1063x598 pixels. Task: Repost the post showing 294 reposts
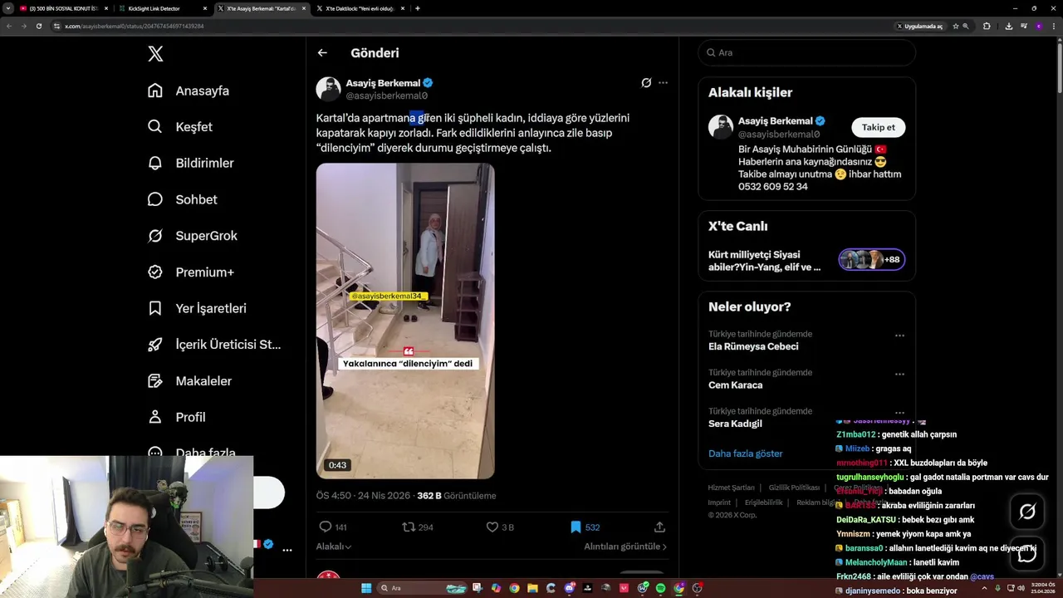point(418,527)
